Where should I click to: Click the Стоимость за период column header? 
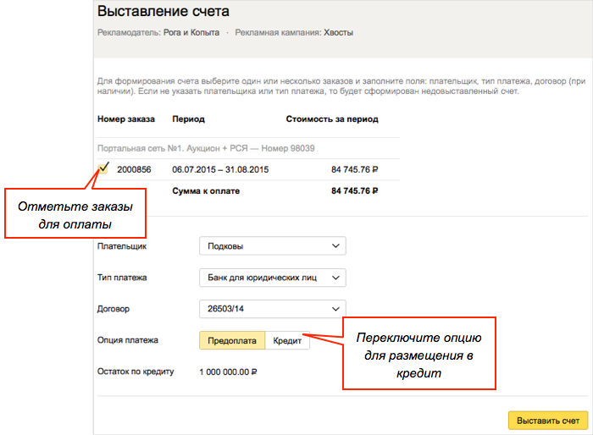click(332, 119)
